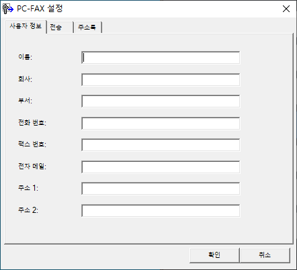Open the 주소록 tab
The width and height of the screenshot is (297, 270).
coord(88,28)
